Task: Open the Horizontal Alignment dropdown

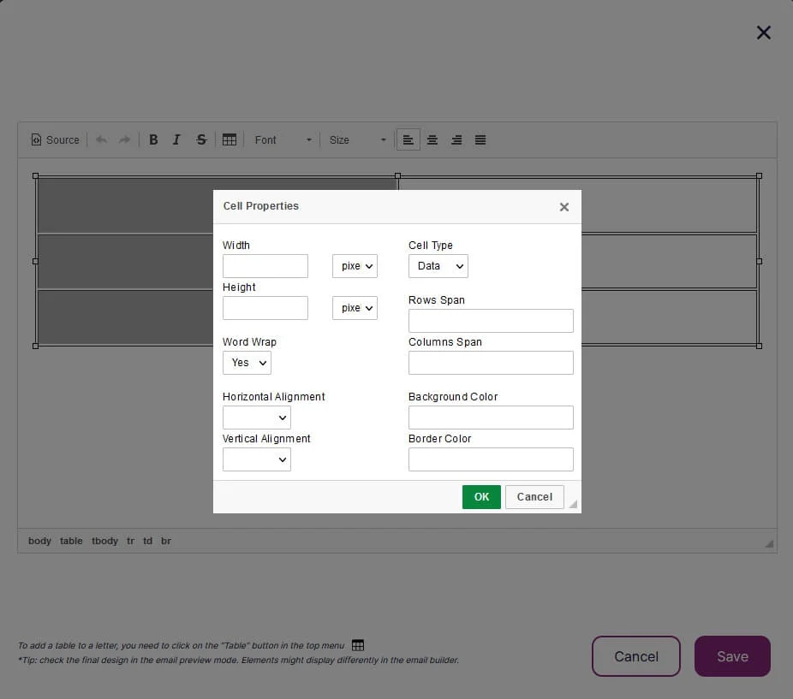Action: (256, 418)
